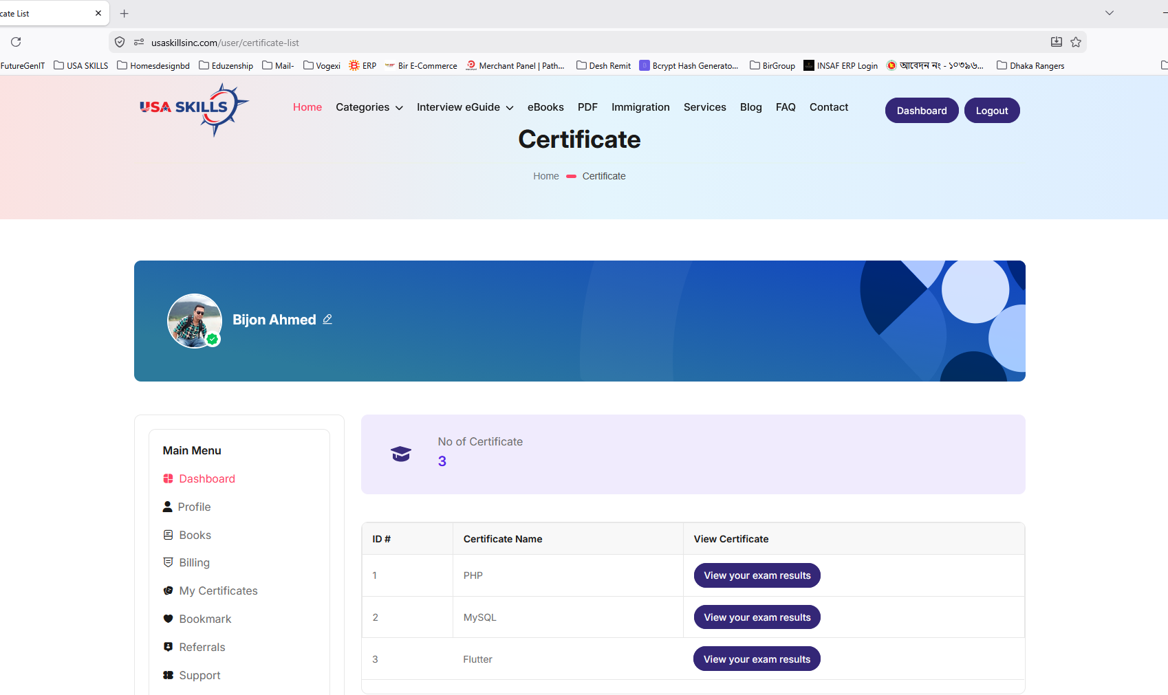Click the Dashboard button in header

(922, 111)
